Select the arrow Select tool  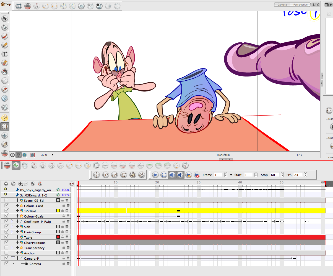[x=4, y=19]
